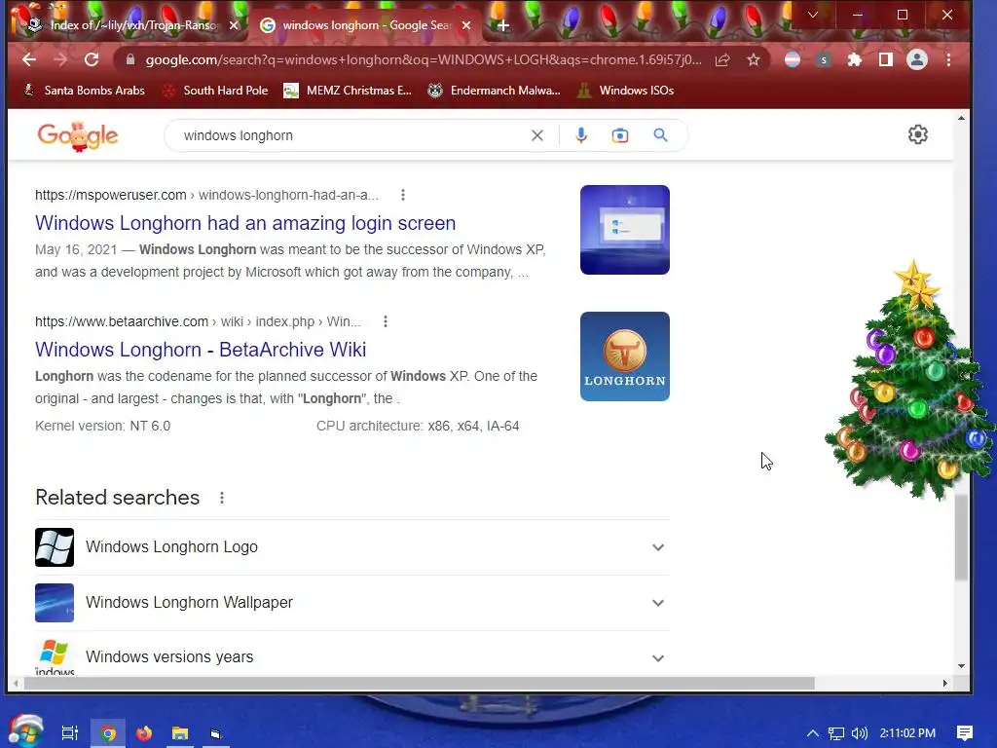
Task: Open more options for betaarchive result
Action: click(386, 321)
